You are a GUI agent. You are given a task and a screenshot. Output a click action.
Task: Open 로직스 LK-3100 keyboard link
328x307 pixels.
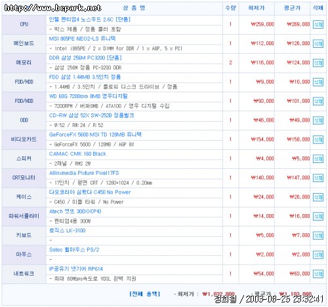pos(67,230)
